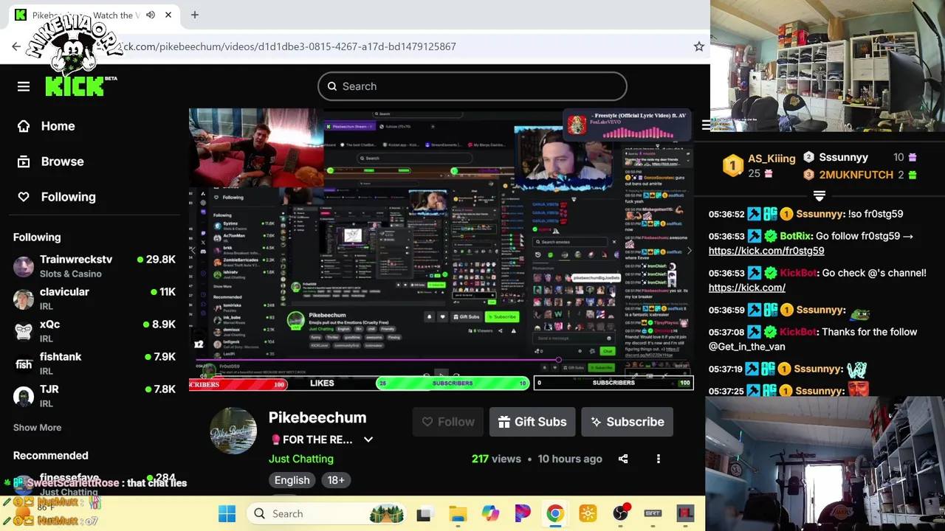This screenshot has width=945, height=531.
Task: Expand the stream title with its chevron
Action: [x=368, y=440]
